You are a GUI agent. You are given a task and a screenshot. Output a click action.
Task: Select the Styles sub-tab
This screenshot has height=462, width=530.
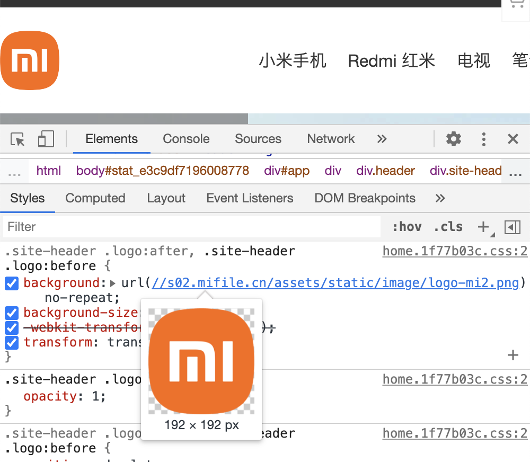(x=28, y=198)
